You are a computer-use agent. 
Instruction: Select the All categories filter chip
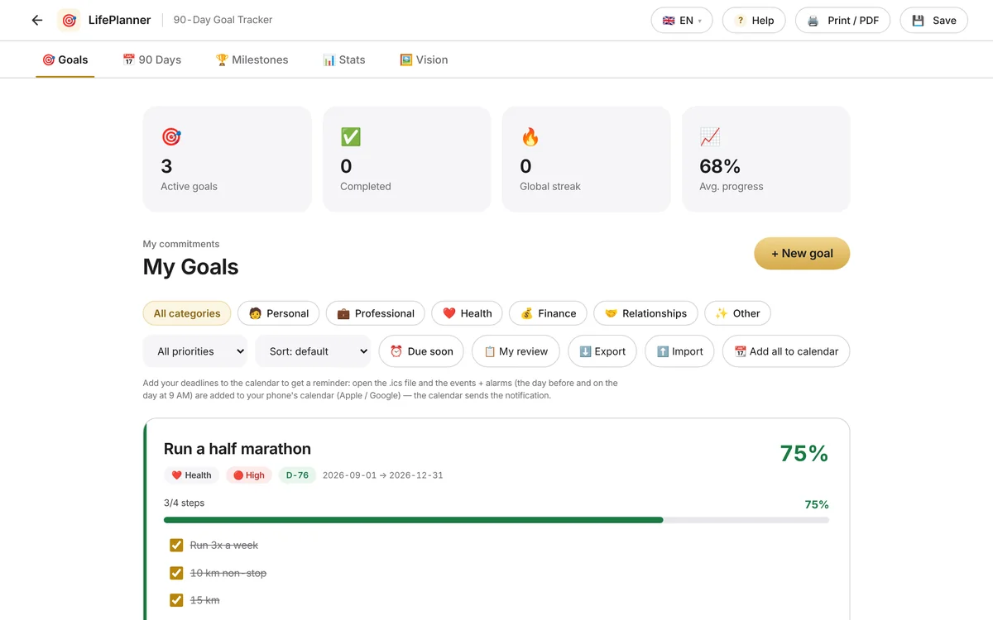pos(187,313)
